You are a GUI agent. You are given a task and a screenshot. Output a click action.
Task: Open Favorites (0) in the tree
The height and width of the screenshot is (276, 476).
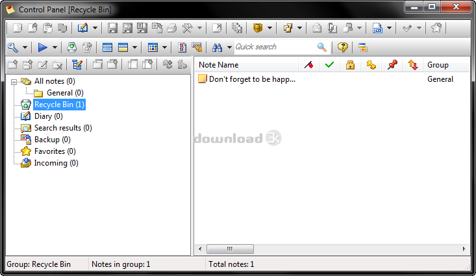click(55, 151)
